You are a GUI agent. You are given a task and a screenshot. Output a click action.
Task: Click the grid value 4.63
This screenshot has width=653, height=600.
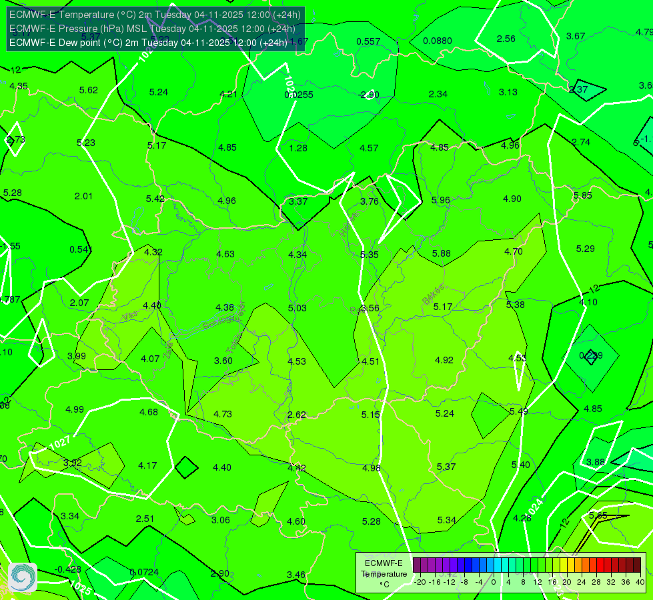coord(225,253)
